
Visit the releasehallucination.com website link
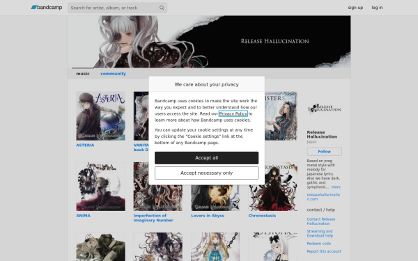point(323,197)
